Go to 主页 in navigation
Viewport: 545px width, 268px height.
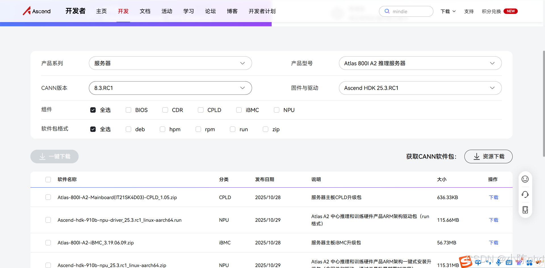[101, 11]
